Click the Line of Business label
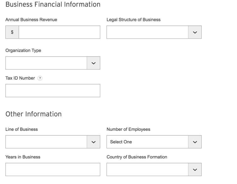 coord(21,129)
